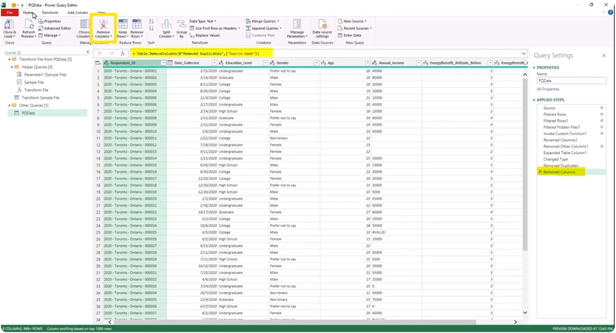
Task: Open the New Source menu
Action: [x=352, y=21]
